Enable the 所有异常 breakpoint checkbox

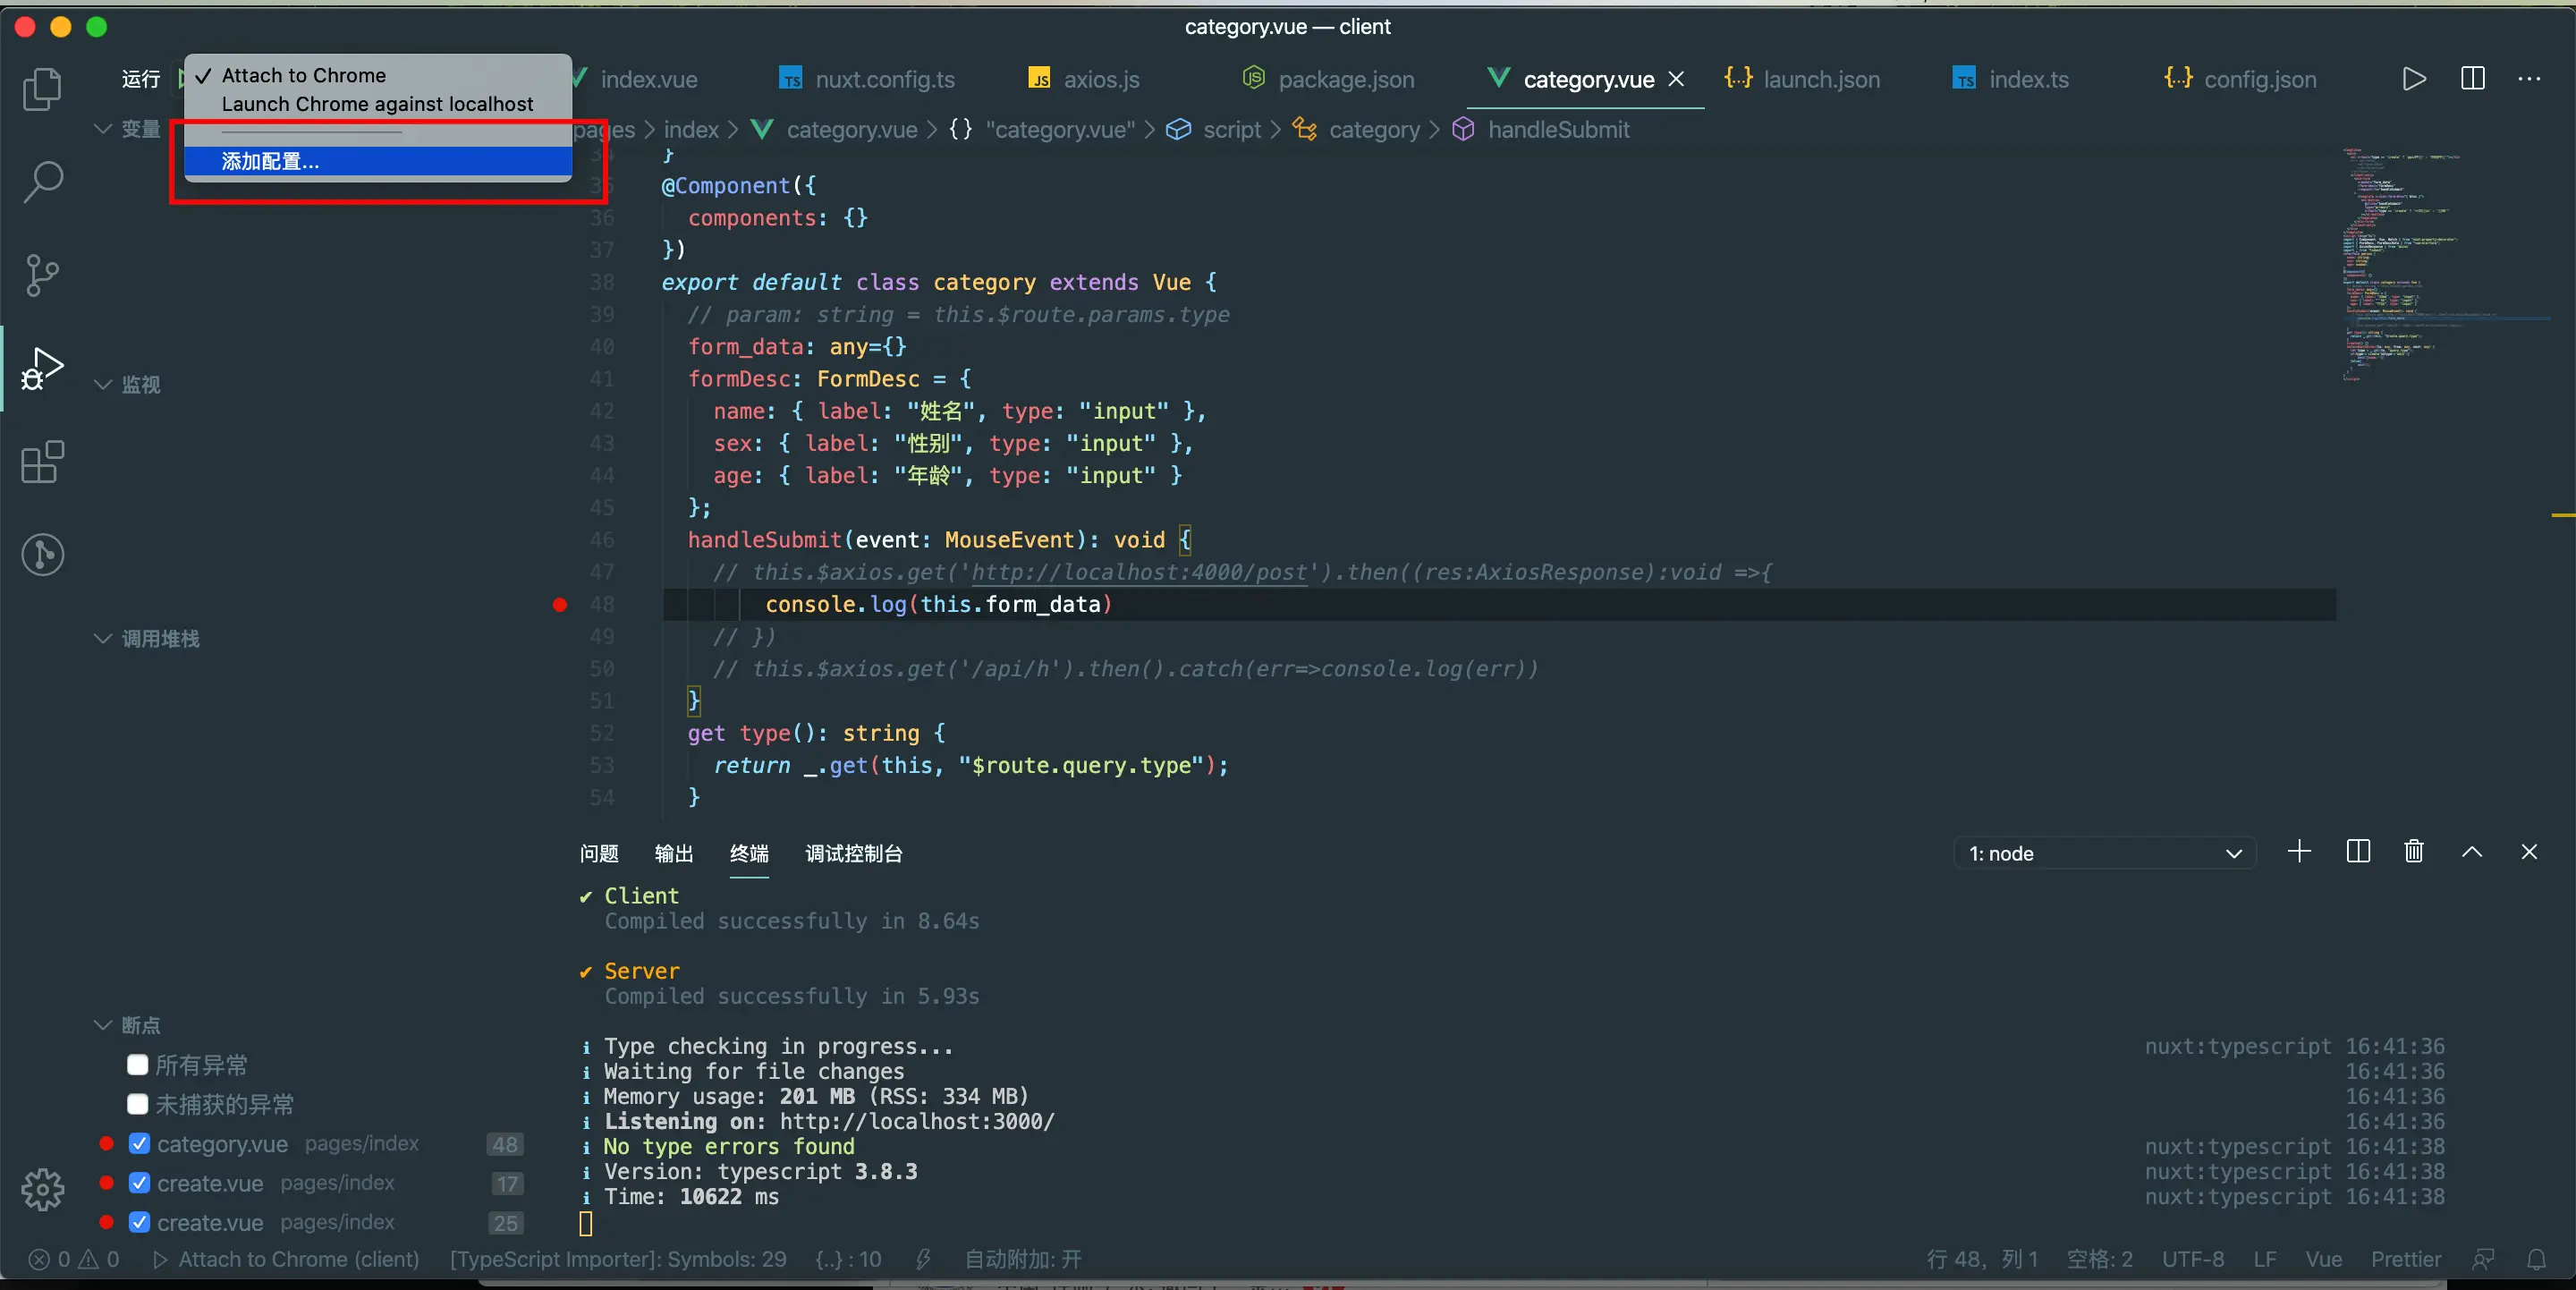coord(138,1065)
